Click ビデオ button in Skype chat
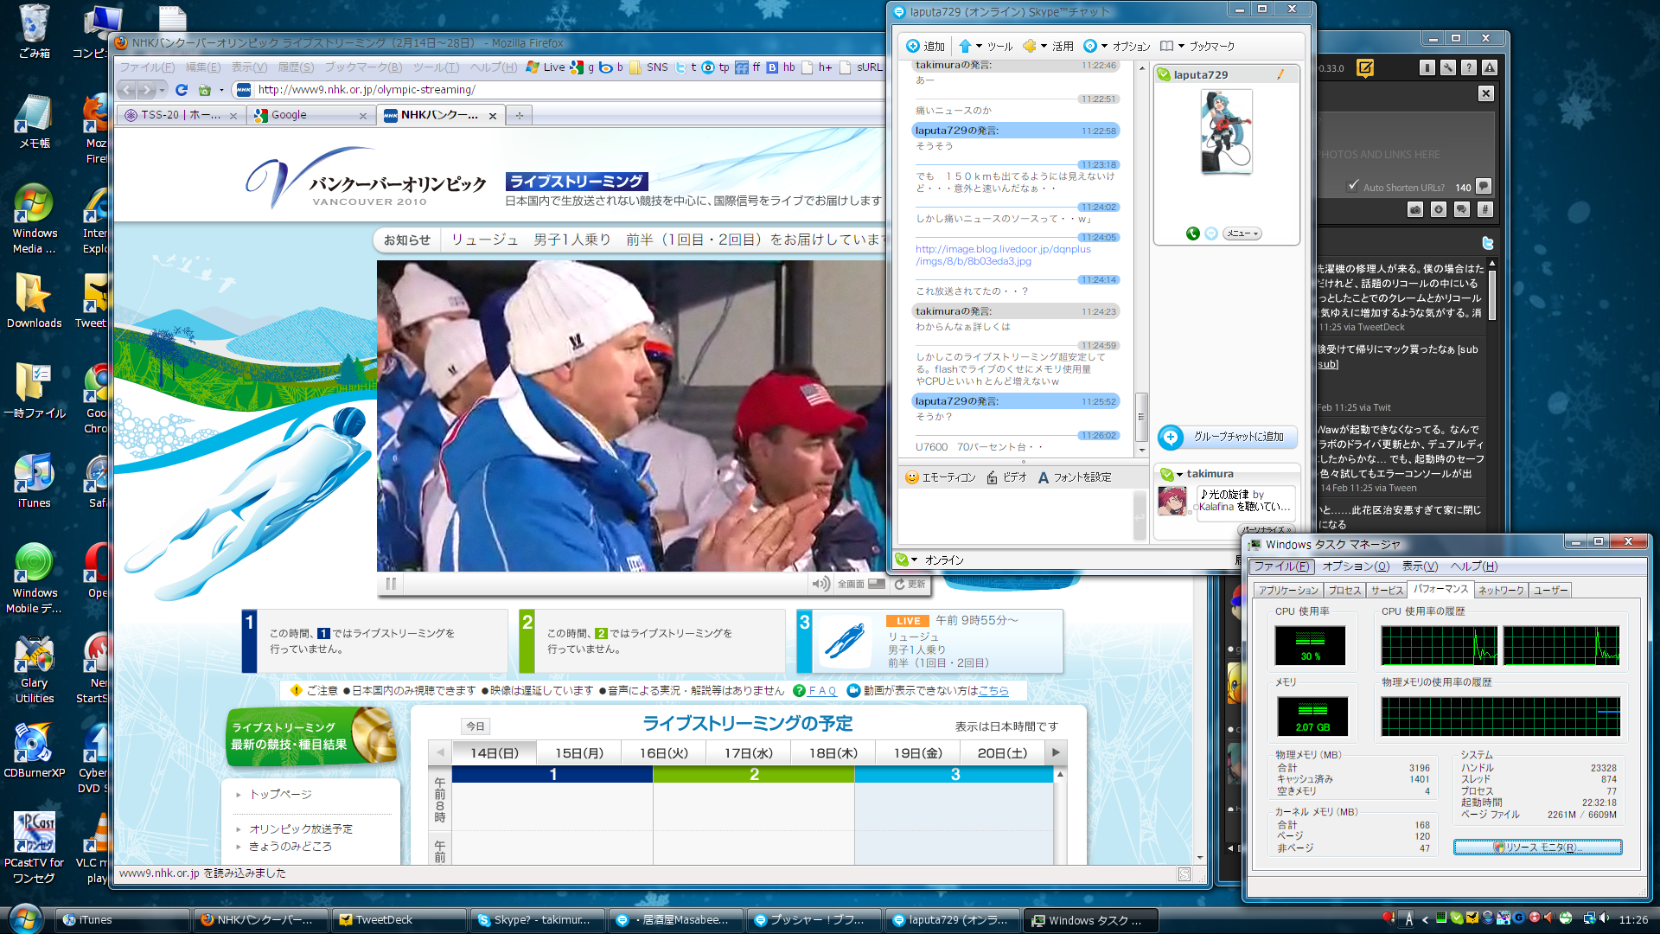The width and height of the screenshot is (1660, 934). 1006,477
